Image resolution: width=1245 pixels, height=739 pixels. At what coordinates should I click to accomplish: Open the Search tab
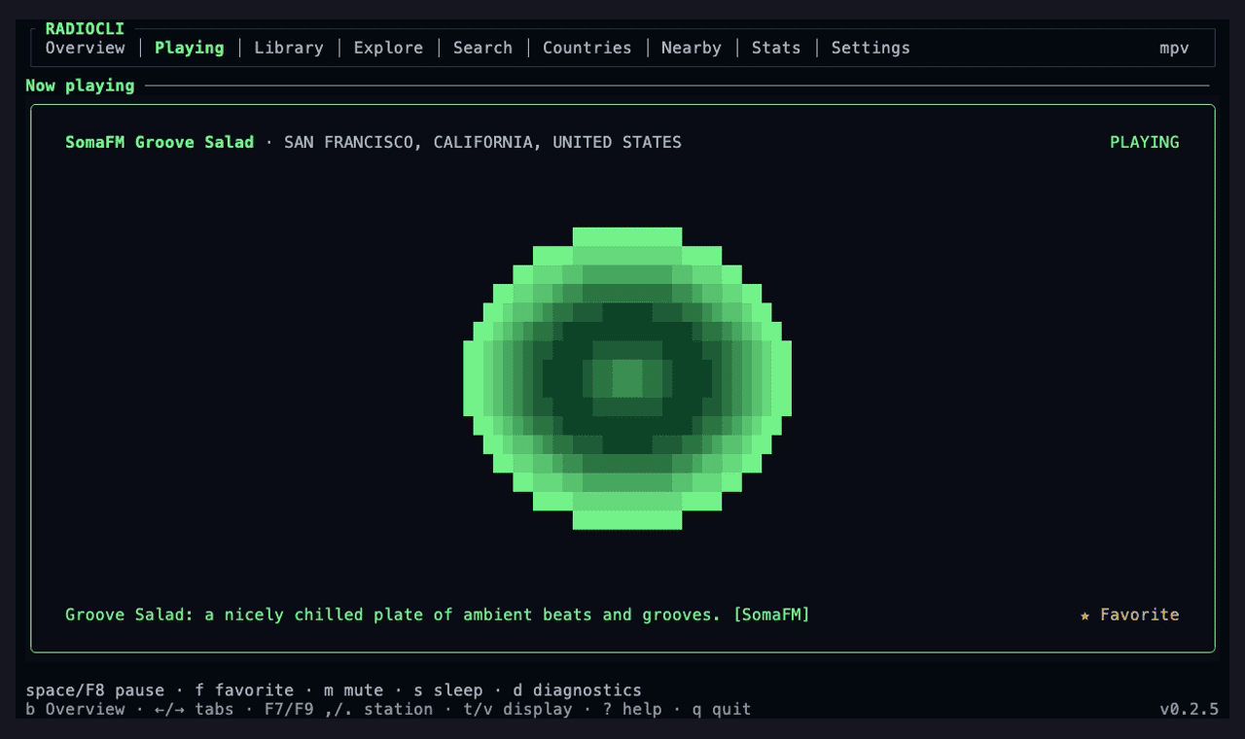click(482, 48)
